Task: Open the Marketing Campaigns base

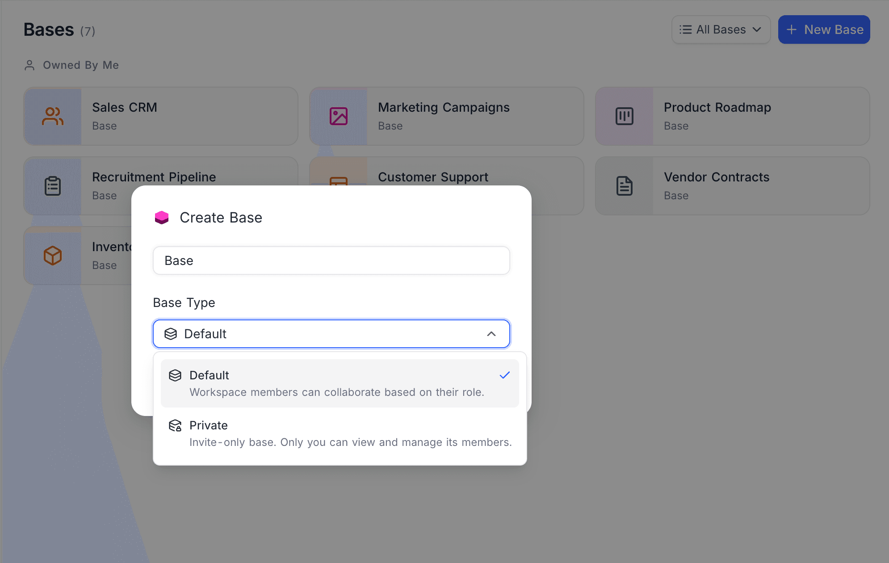Action: [x=447, y=116]
